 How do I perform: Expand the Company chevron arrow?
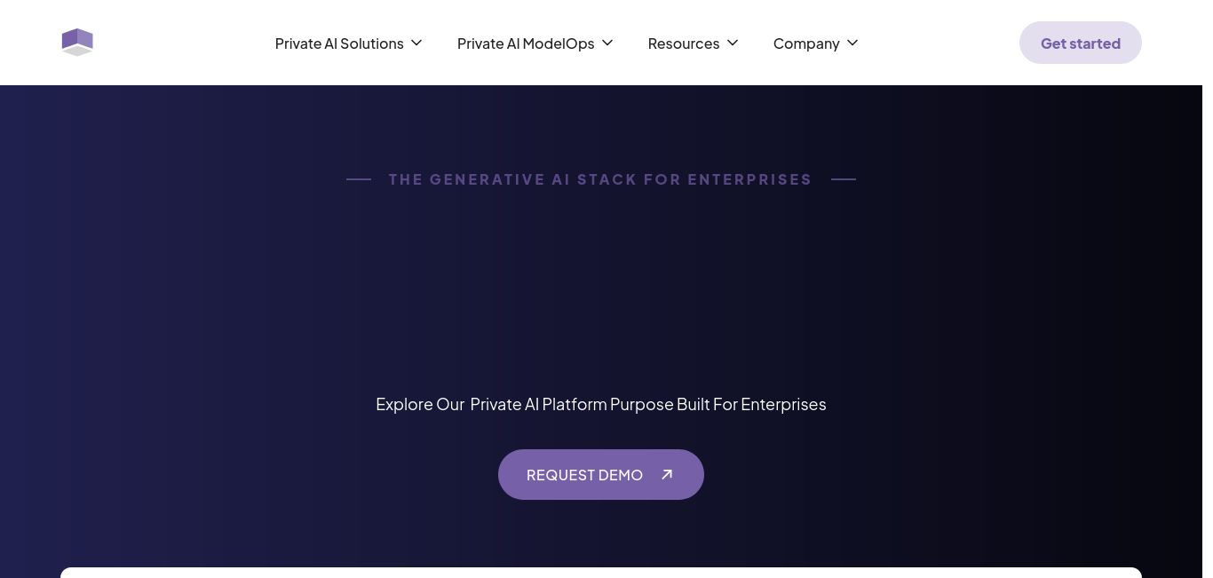[x=852, y=43]
